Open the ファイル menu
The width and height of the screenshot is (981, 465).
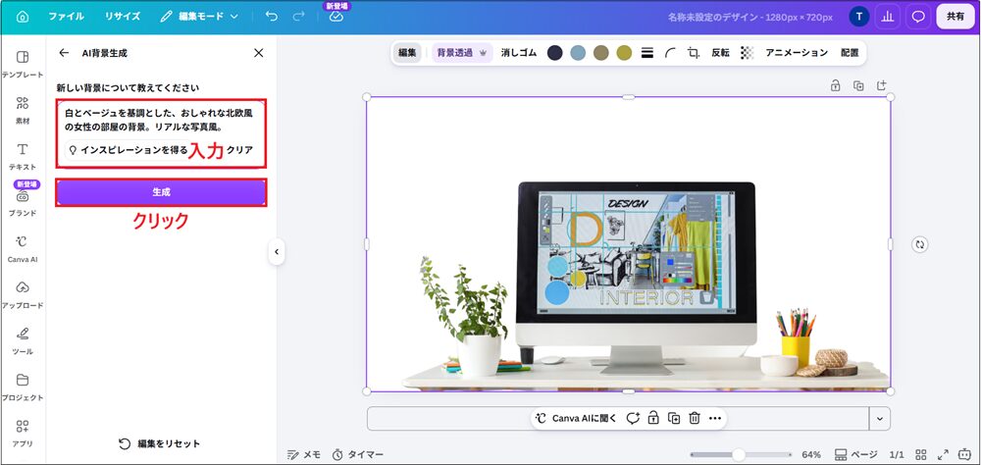(x=67, y=17)
